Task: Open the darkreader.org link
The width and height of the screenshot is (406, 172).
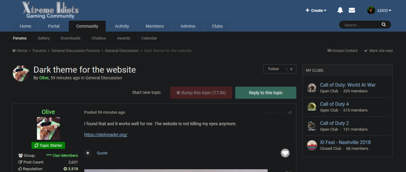Action: point(106,134)
